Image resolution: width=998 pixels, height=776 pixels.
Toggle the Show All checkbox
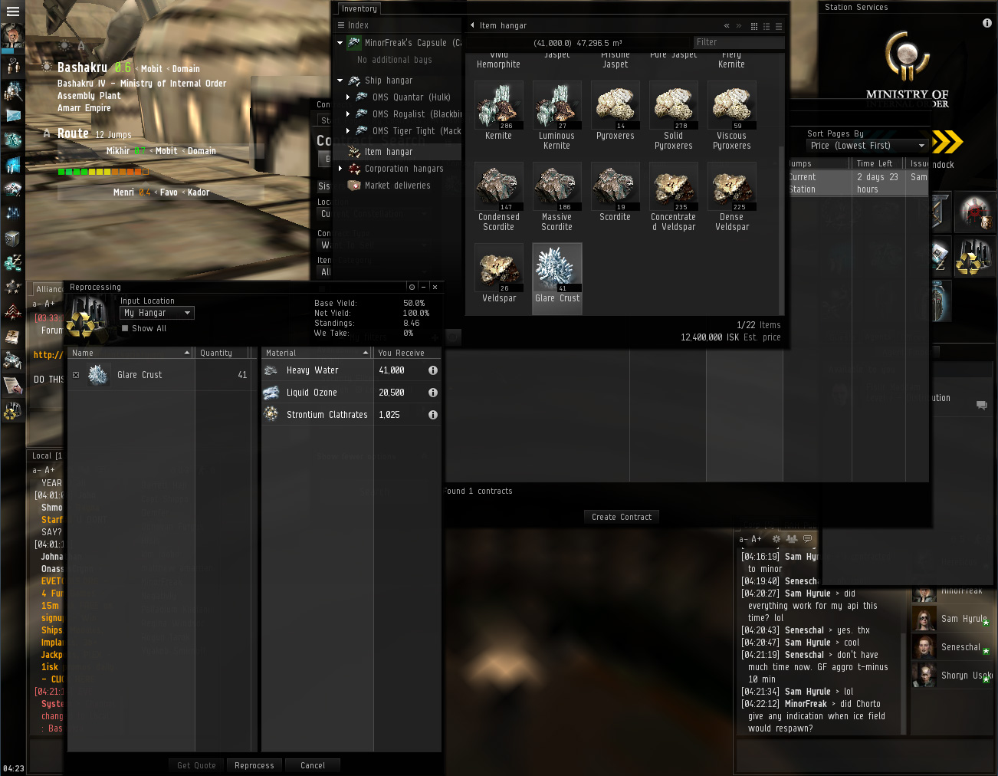(x=125, y=328)
